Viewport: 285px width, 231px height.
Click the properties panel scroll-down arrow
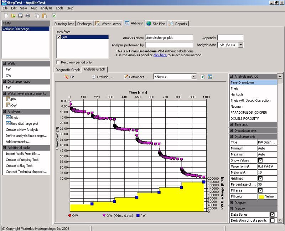280,220
